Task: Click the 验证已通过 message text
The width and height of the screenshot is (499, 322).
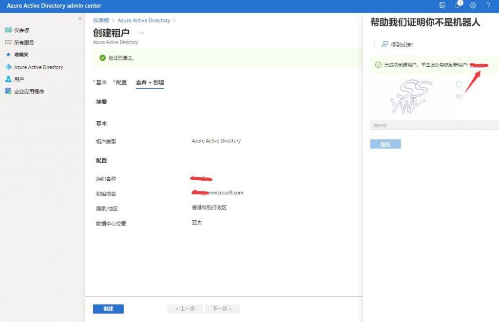Action: click(121, 58)
